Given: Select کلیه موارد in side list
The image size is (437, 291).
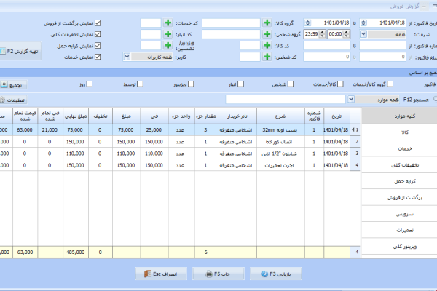Looking at the screenshot, I should click(x=399, y=116).
